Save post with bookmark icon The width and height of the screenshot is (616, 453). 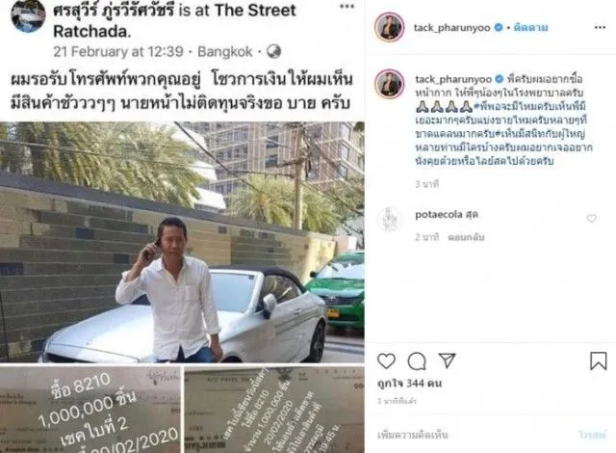click(599, 360)
